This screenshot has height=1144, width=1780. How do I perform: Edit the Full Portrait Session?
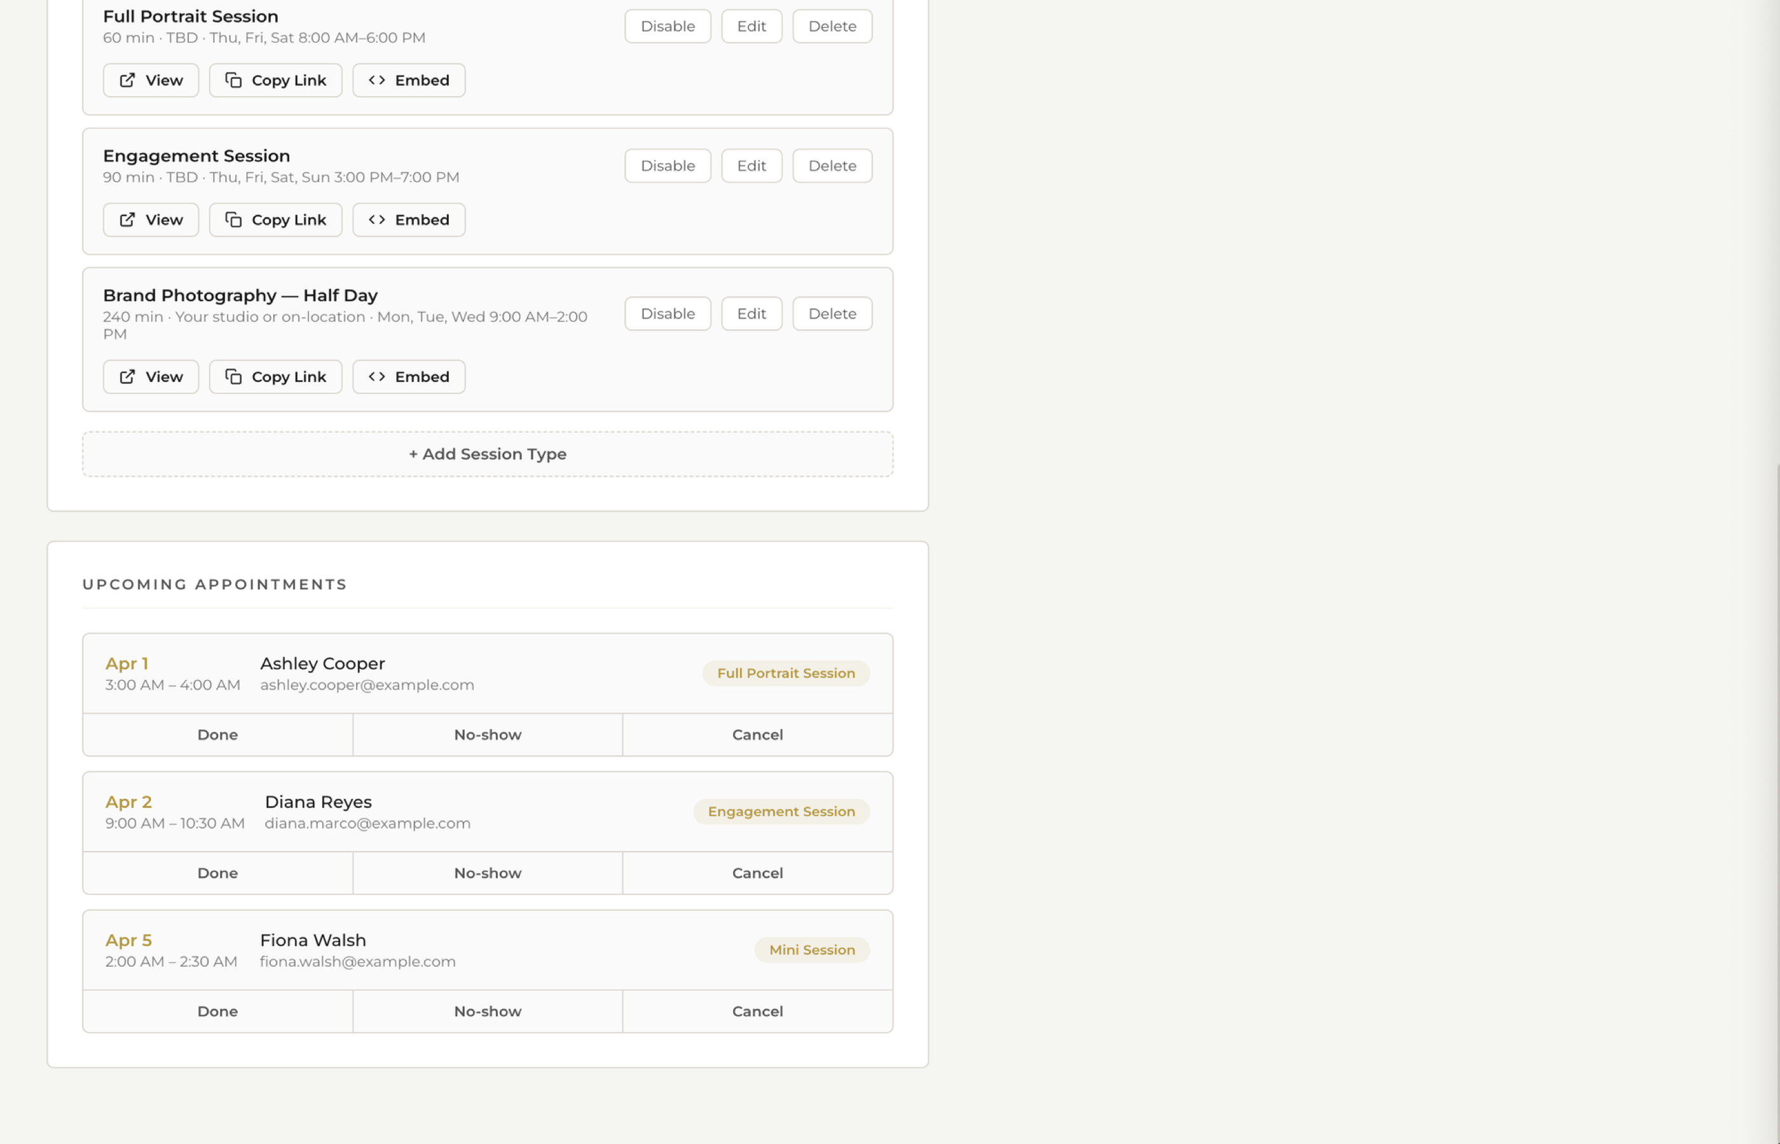pos(751,25)
